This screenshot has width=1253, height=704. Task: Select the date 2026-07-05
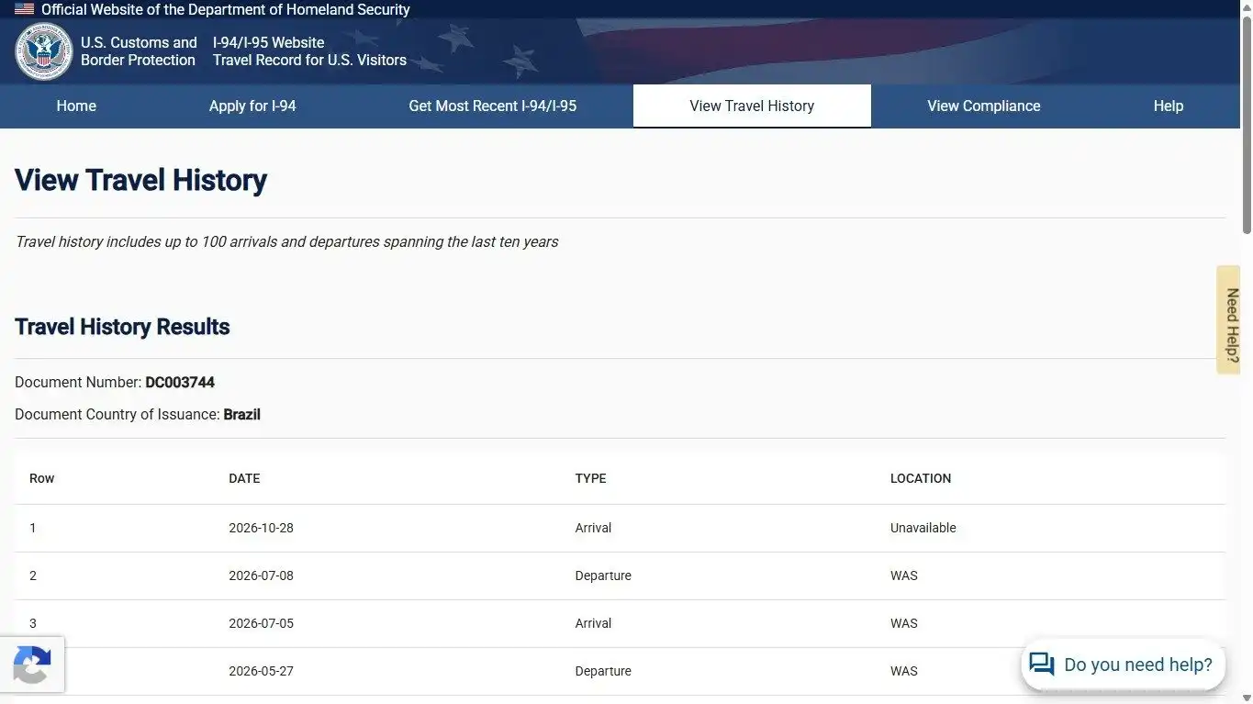261,623
